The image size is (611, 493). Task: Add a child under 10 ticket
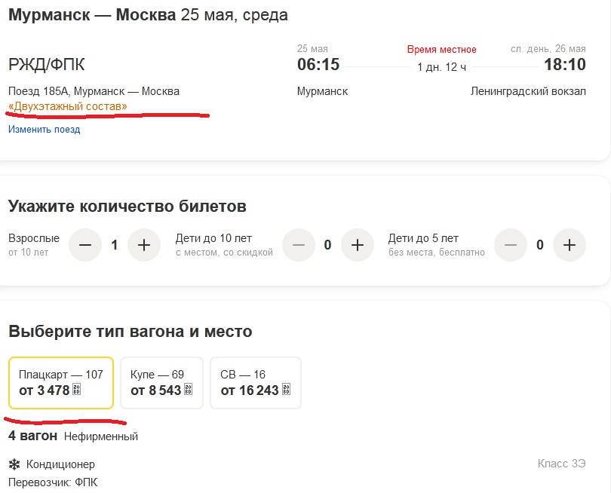click(358, 245)
